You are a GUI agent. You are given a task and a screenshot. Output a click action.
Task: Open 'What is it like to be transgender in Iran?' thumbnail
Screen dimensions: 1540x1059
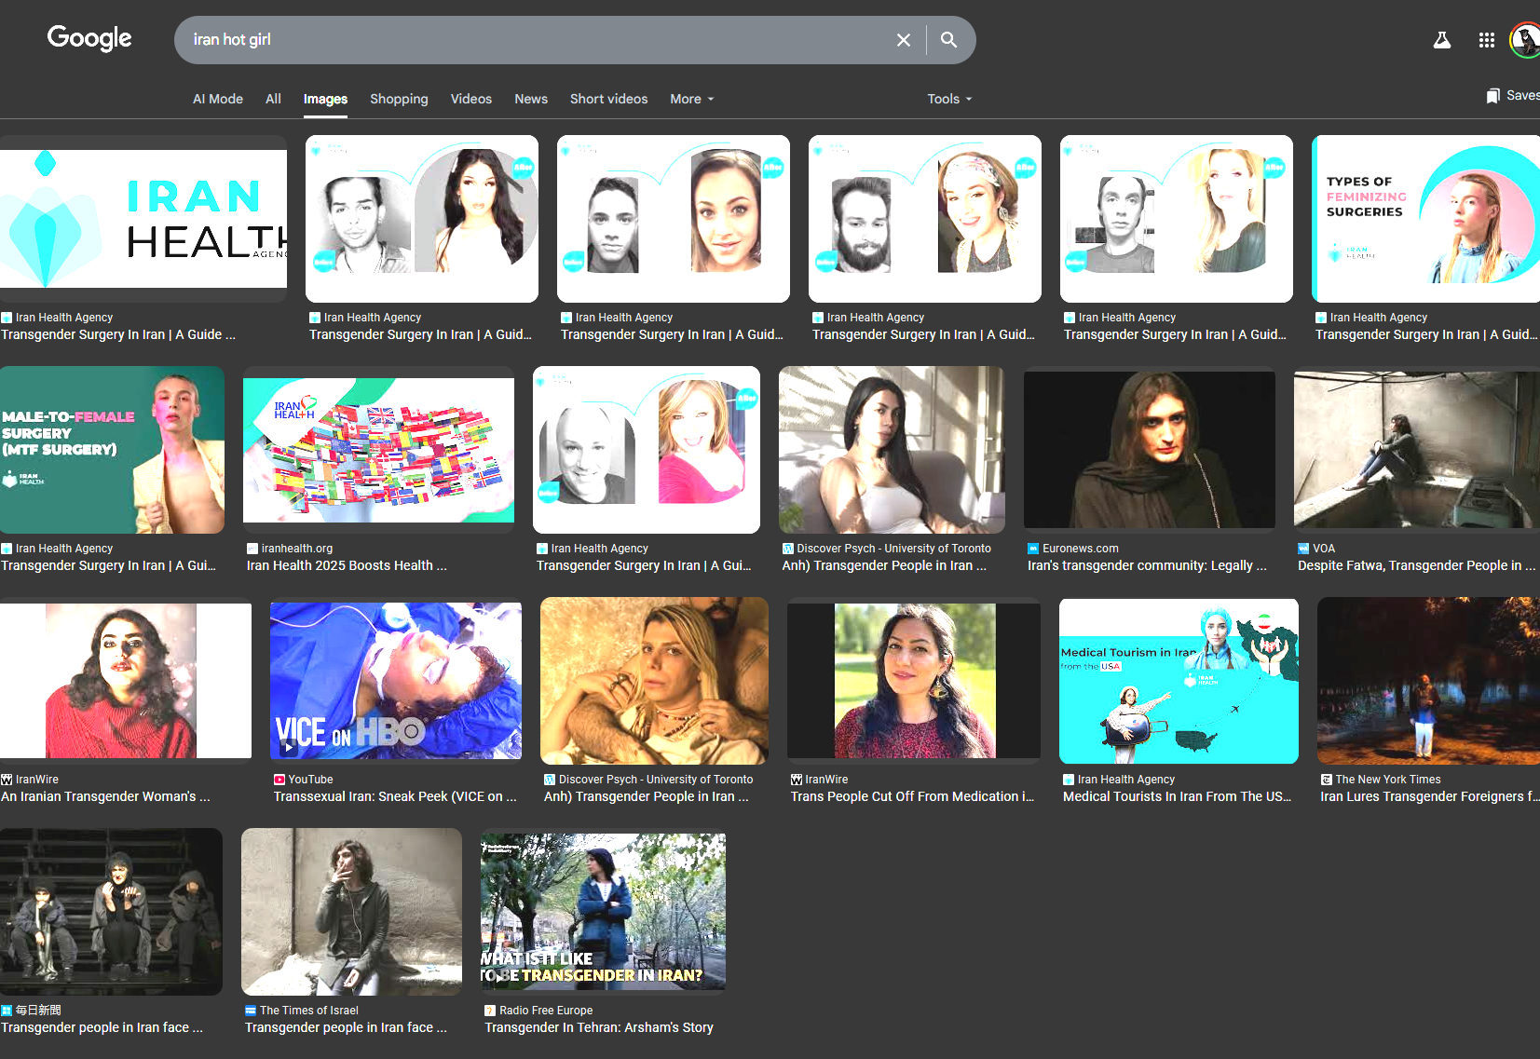tap(603, 912)
